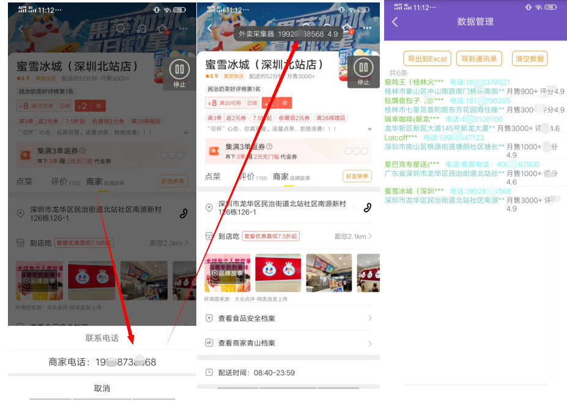The image size is (567, 415).
Task: Tap the store icon beside 到店吃
Action: (x=209, y=237)
